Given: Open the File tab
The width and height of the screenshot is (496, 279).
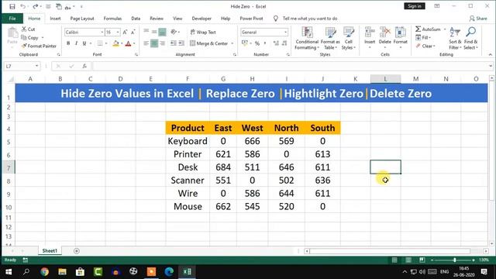Looking at the screenshot, I should pyautogui.click(x=12, y=19).
